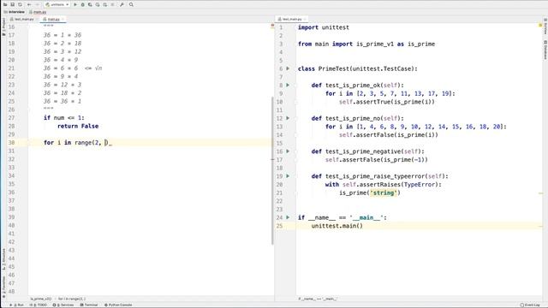Screen dimensions: 548x308
Task: Click warning stripe marker near line 21
Action: tap(540, 193)
